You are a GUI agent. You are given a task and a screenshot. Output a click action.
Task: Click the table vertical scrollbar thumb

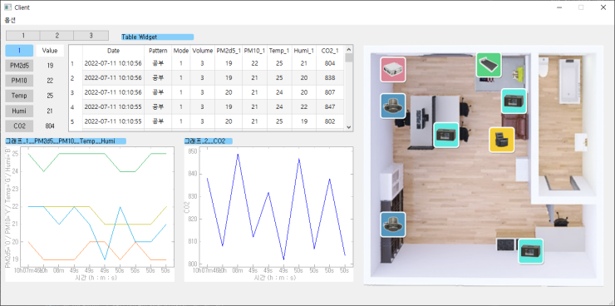click(x=349, y=57)
